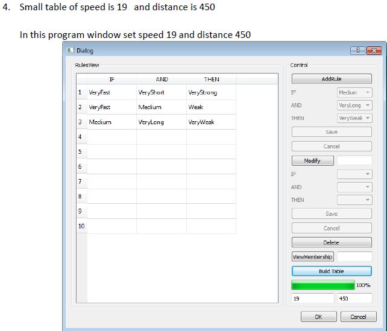Open the IF dropdown showing Medium
Image resolution: width=387 pixels, height=331 pixels.
[x=354, y=92]
